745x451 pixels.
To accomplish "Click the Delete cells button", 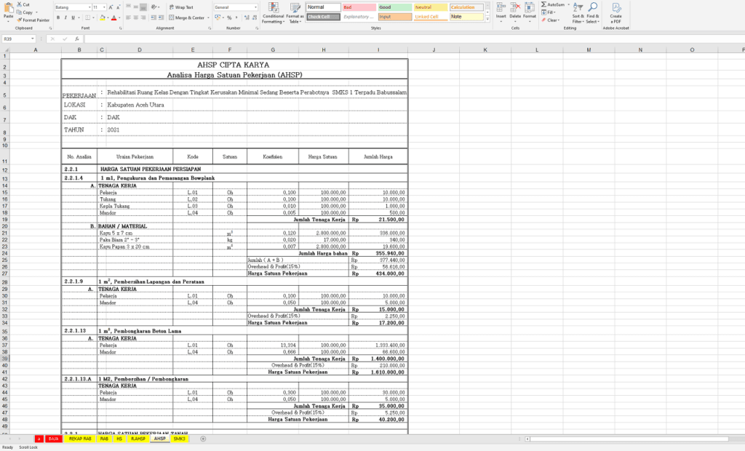I will (514, 9).
